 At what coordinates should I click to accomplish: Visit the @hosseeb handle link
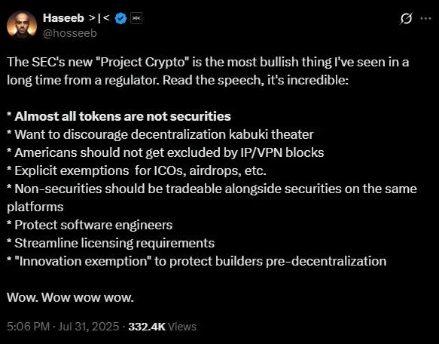tap(70, 33)
